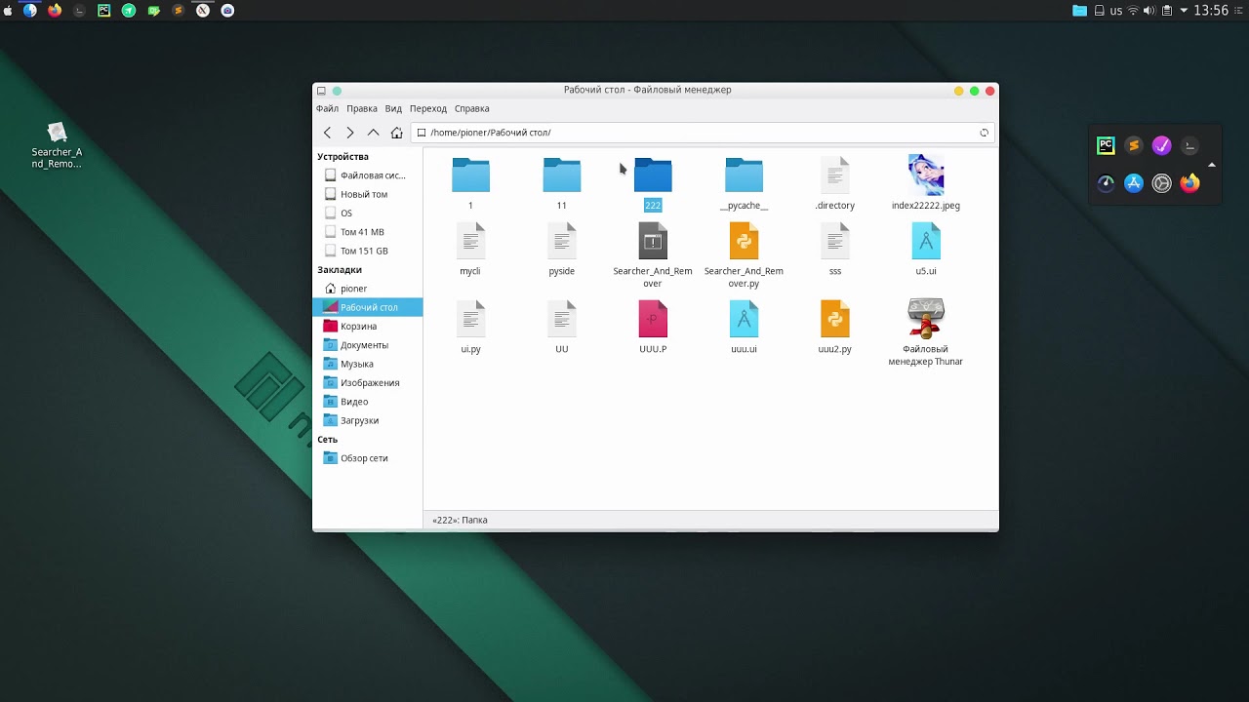1249x702 pixels.
Task: Open App Store icon in right dock panel
Action: pos(1134,183)
